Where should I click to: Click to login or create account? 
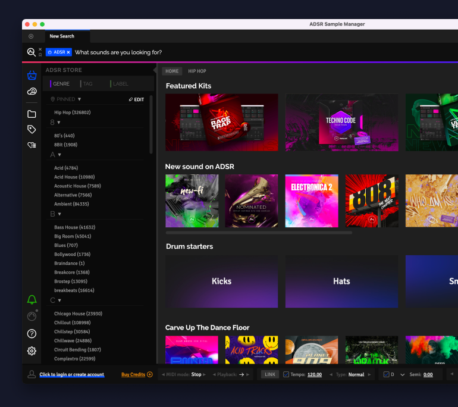click(x=71, y=375)
